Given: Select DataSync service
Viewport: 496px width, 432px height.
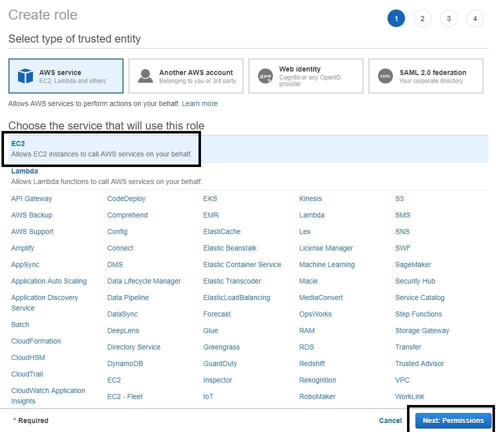Looking at the screenshot, I should (x=122, y=314).
